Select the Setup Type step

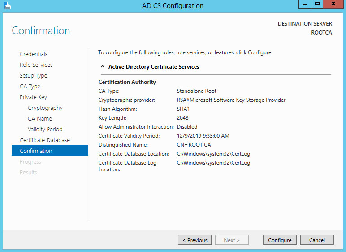point(33,76)
